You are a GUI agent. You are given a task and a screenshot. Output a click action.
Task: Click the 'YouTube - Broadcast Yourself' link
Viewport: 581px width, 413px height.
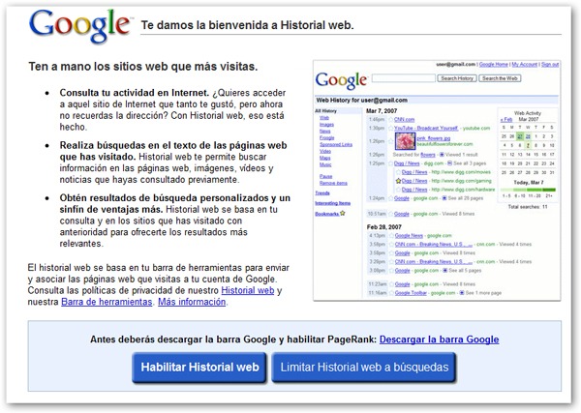point(426,128)
